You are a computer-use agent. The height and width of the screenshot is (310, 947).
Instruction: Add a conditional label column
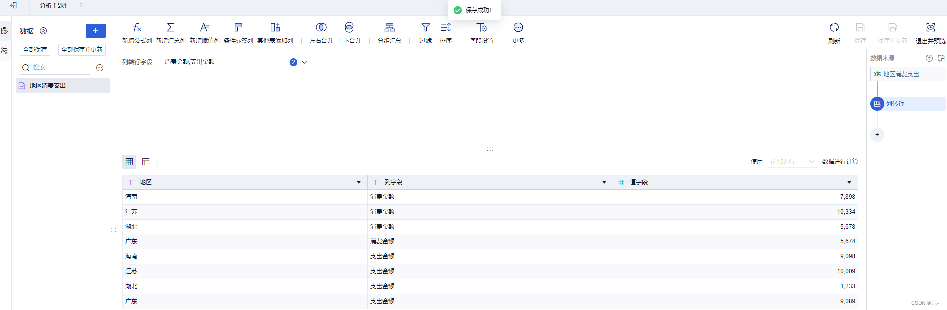coord(238,33)
